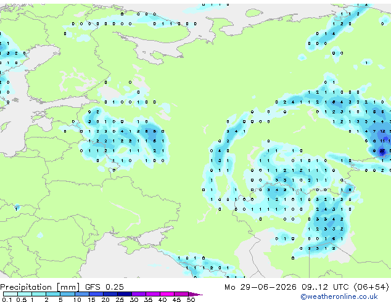Viewport: 391px width, 302px height.
Task: Click the legend label '50'
Action: coord(191,300)
